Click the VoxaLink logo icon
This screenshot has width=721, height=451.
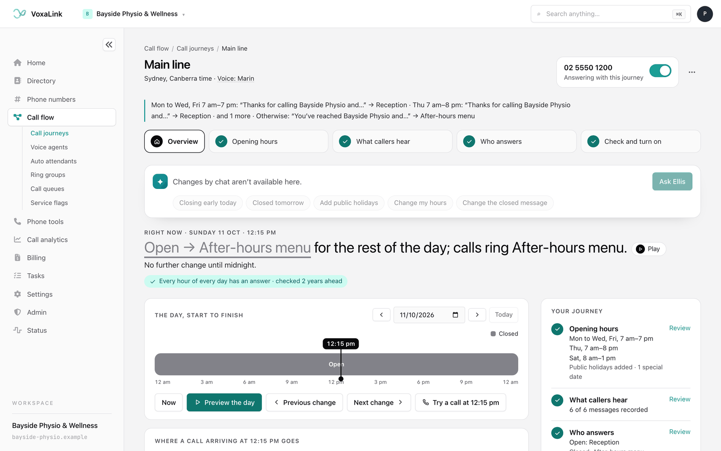(x=19, y=14)
